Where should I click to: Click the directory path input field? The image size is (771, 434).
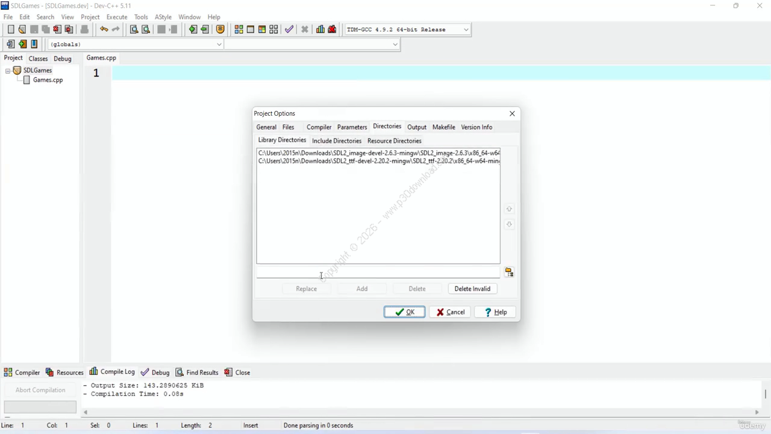click(x=378, y=273)
